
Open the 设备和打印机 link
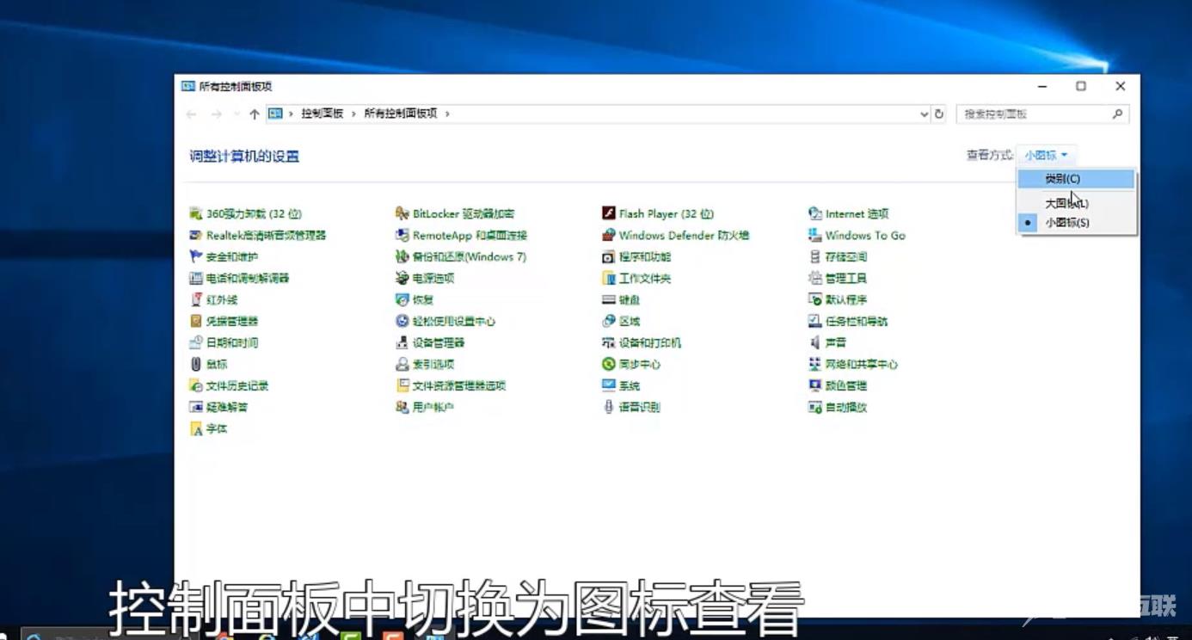coord(650,342)
